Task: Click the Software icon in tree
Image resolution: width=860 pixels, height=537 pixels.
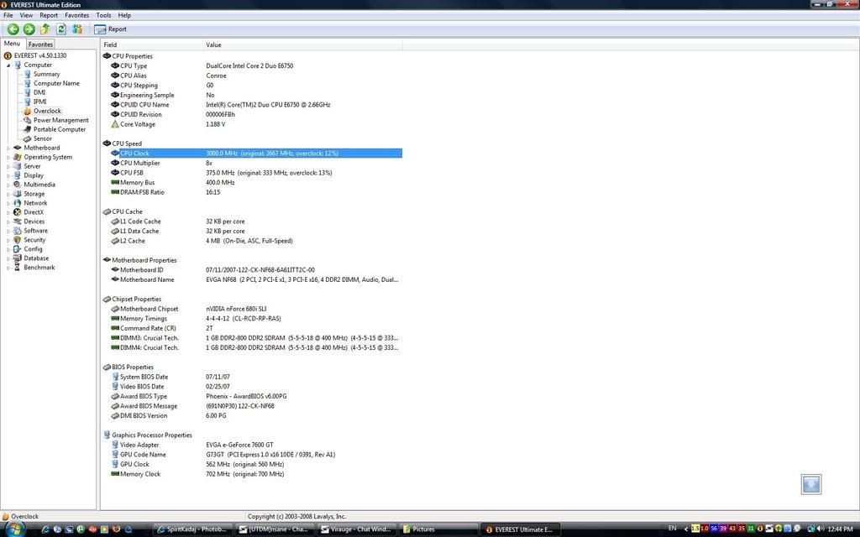Action: (18, 231)
